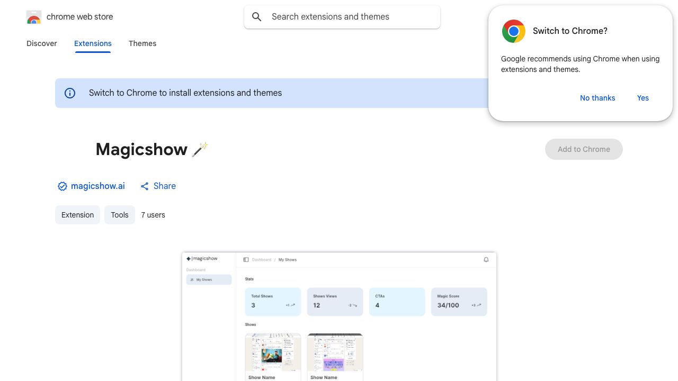
Task: Click the Total Shows stat card in preview
Action: tap(273, 302)
